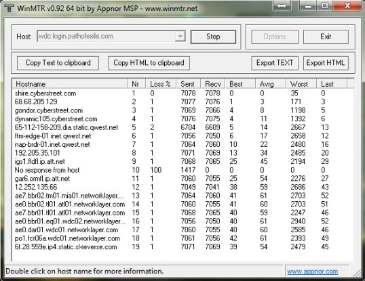Image resolution: width=365 pixels, height=281 pixels.
Task: Click the Stop button
Action: (x=213, y=37)
